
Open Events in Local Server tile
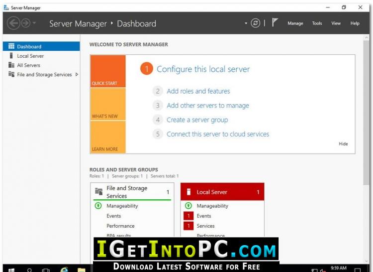tap(204, 216)
